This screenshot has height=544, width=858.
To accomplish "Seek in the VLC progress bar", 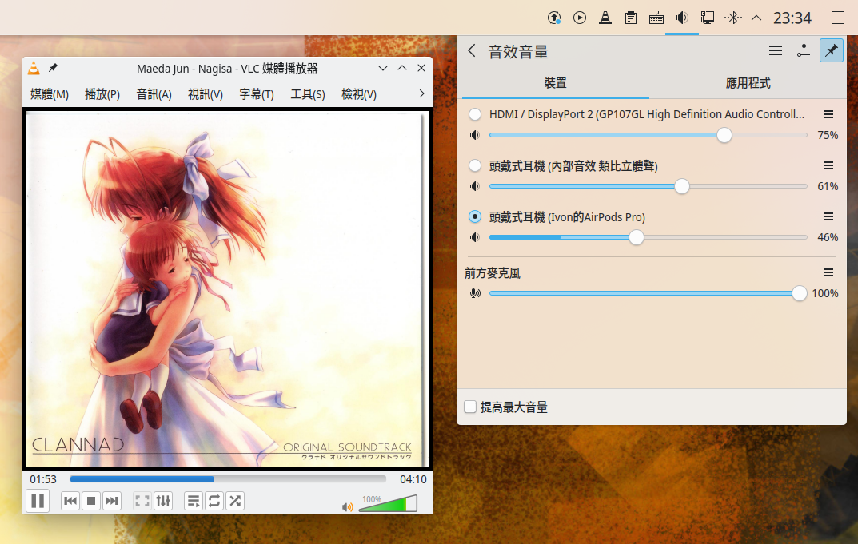I will tap(228, 479).
